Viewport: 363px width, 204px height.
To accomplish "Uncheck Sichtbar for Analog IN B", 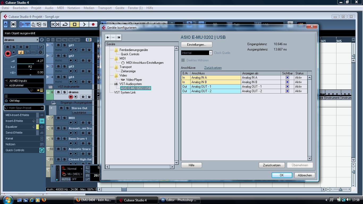I will point(287,82).
